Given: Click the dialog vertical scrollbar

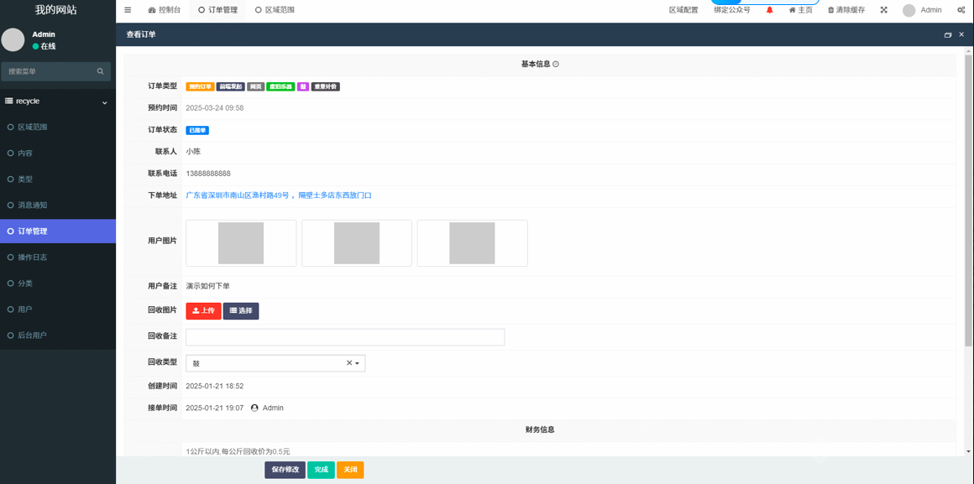Looking at the screenshot, I should click(x=968, y=199).
